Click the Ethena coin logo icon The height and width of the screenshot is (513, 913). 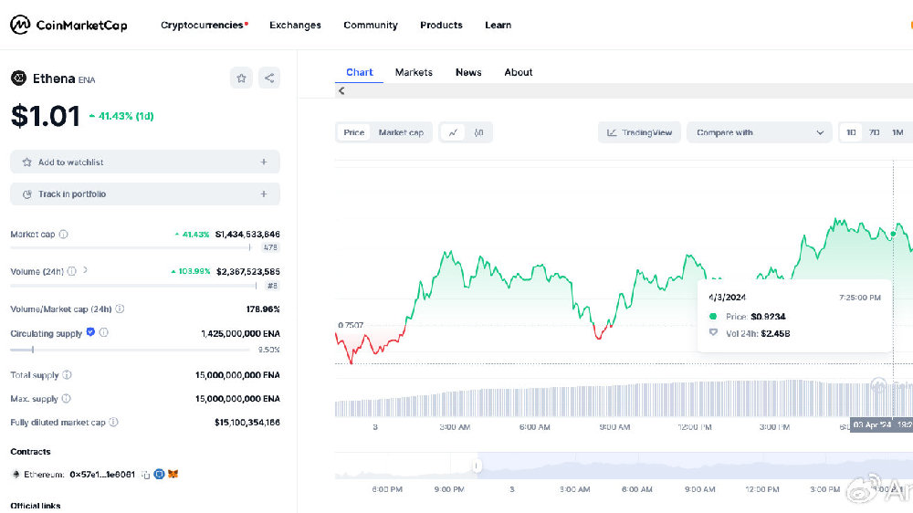18,78
